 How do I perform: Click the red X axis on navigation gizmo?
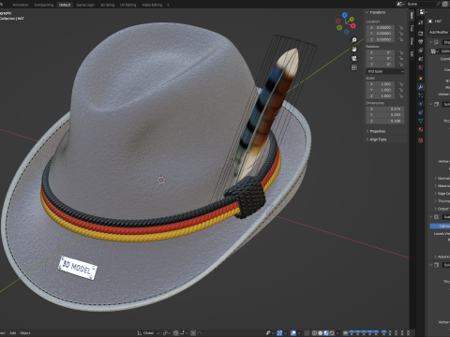coord(353,26)
